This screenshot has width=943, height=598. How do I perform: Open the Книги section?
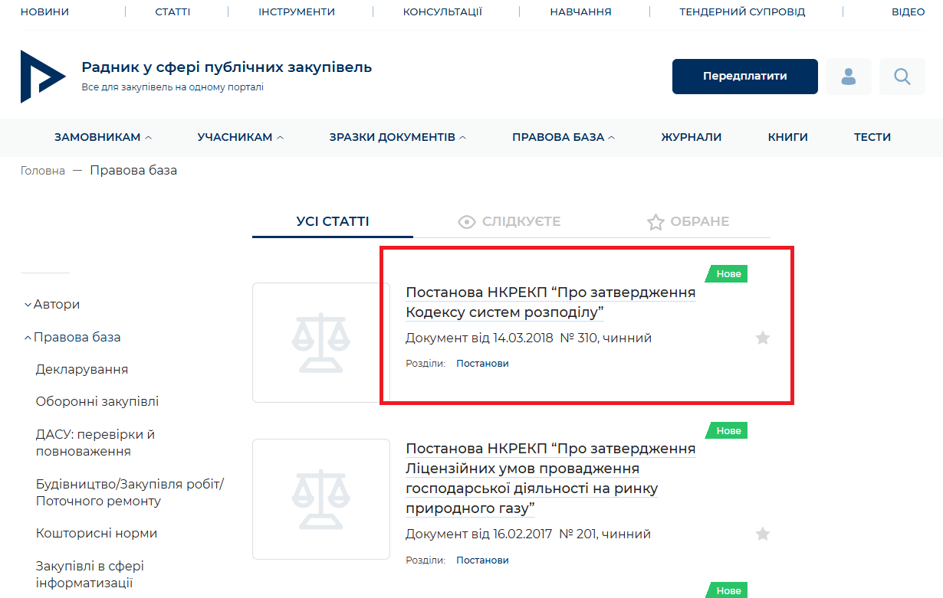pyautogui.click(x=788, y=137)
